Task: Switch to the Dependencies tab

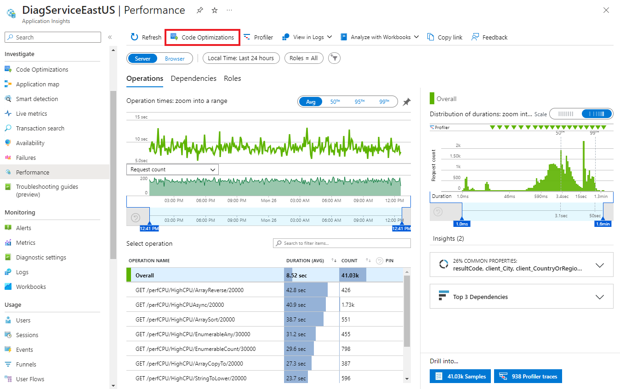Action: tap(193, 79)
